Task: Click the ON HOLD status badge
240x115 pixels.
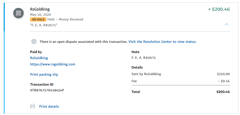Action: pos(38,19)
